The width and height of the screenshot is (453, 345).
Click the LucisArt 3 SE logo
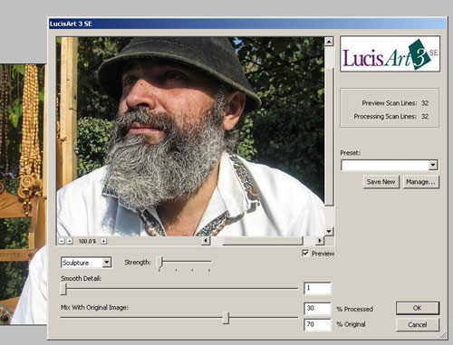(x=390, y=53)
